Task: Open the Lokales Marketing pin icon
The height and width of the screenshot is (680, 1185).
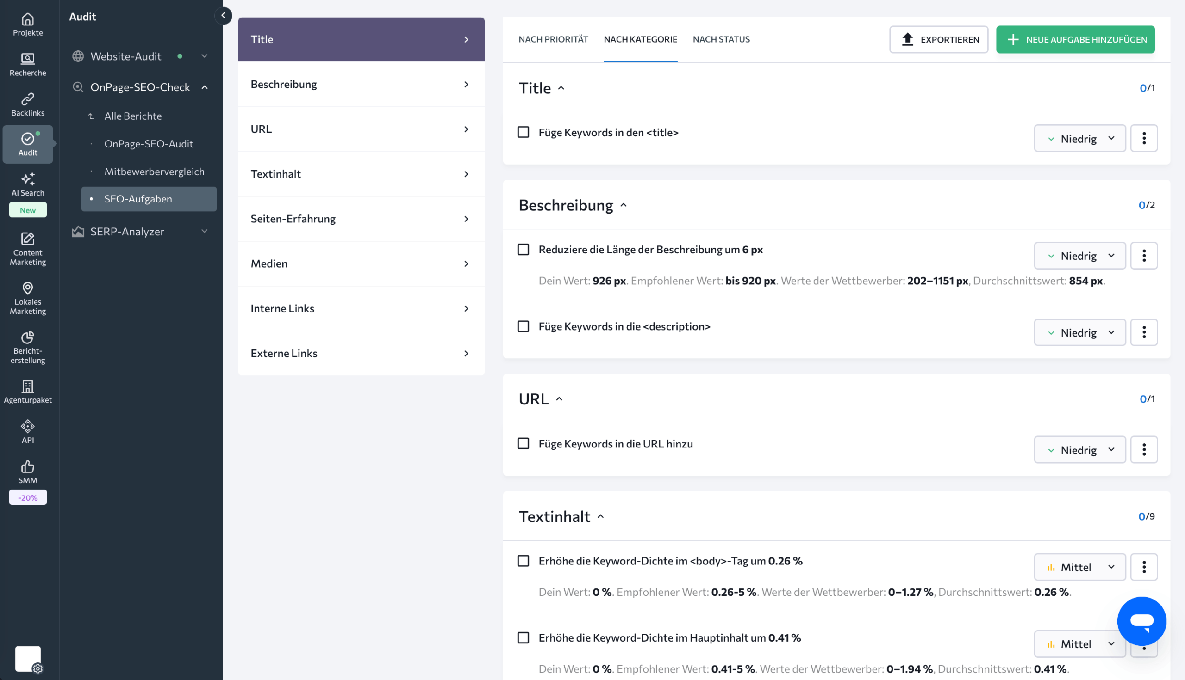Action: click(x=28, y=288)
